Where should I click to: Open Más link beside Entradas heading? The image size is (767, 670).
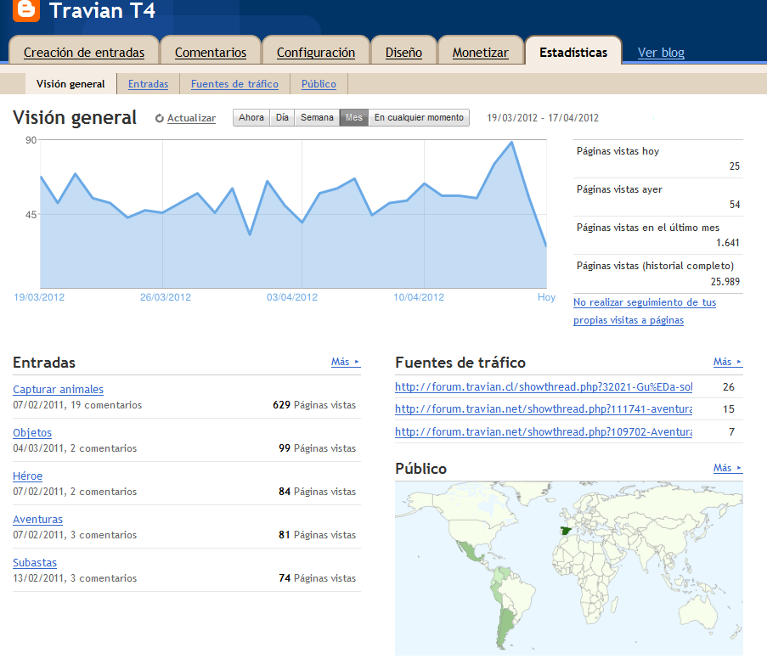point(346,362)
